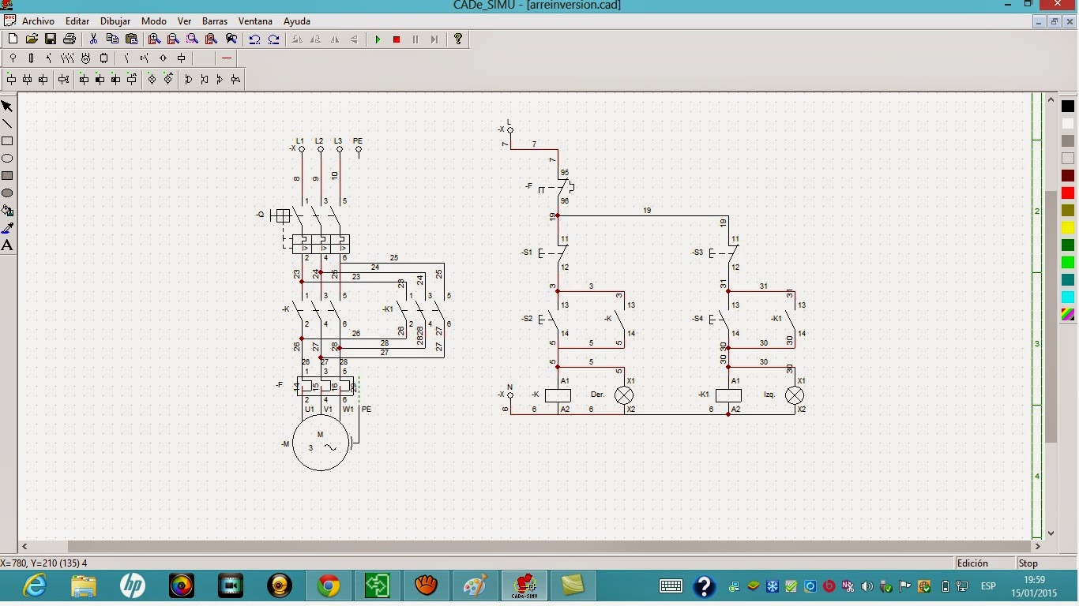This screenshot has height=606, width=1079.
Task: Open the Editar menu
Action: 77,21
